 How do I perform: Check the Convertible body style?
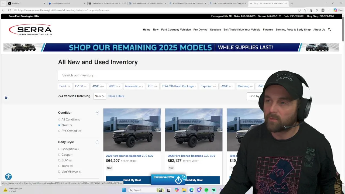59,149
